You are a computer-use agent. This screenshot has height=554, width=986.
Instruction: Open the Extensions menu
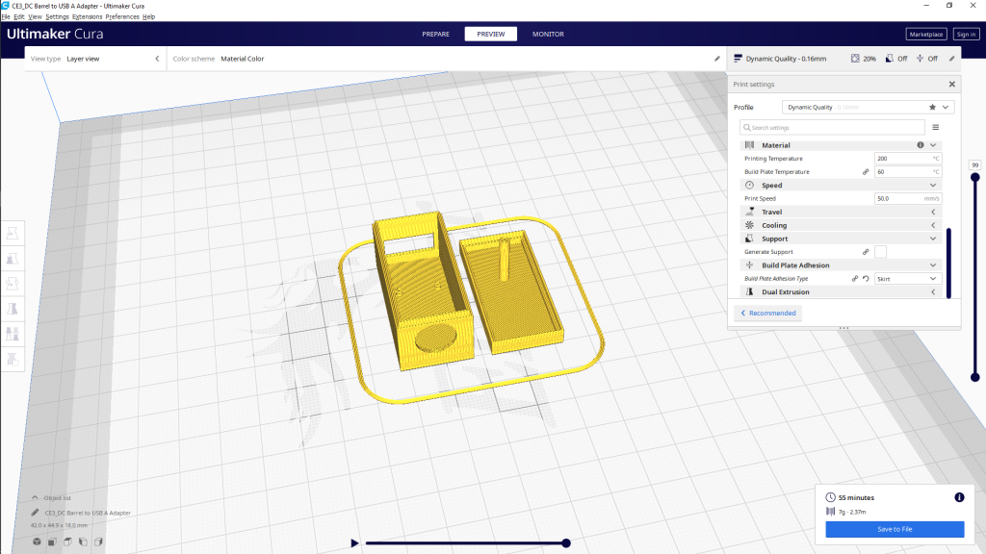(87, 17)
